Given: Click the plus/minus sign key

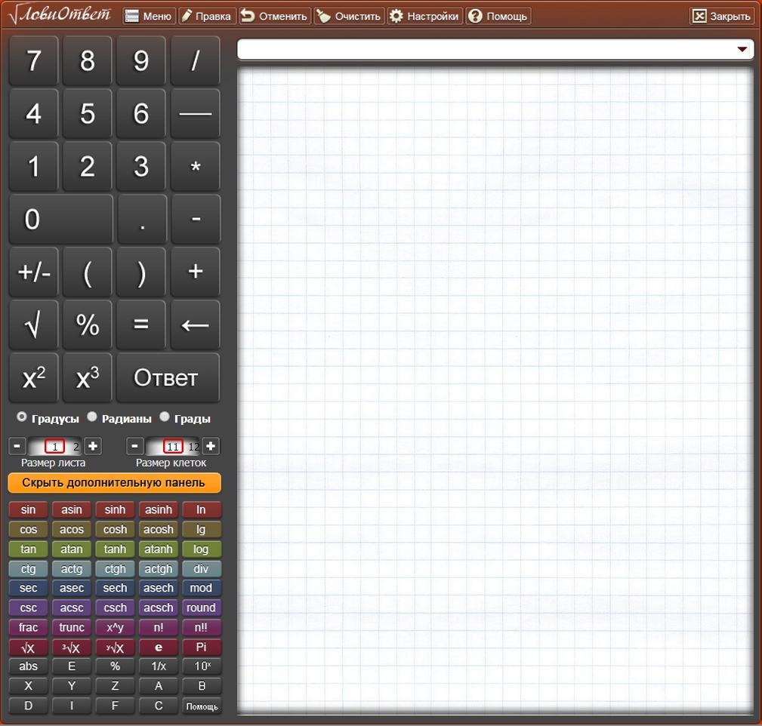Looking at the screenshot, I should point(33,272).
